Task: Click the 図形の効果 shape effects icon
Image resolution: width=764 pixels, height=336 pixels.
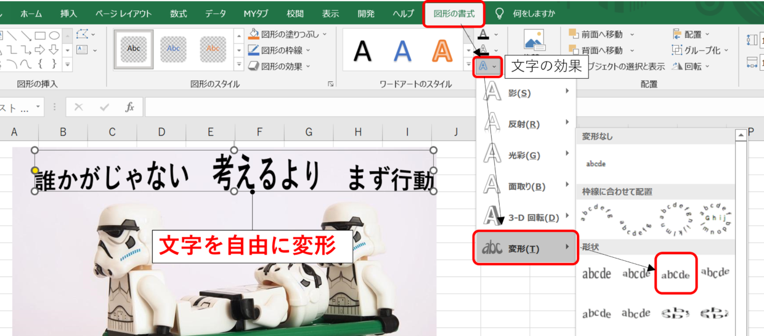Action: pos(254,65)
